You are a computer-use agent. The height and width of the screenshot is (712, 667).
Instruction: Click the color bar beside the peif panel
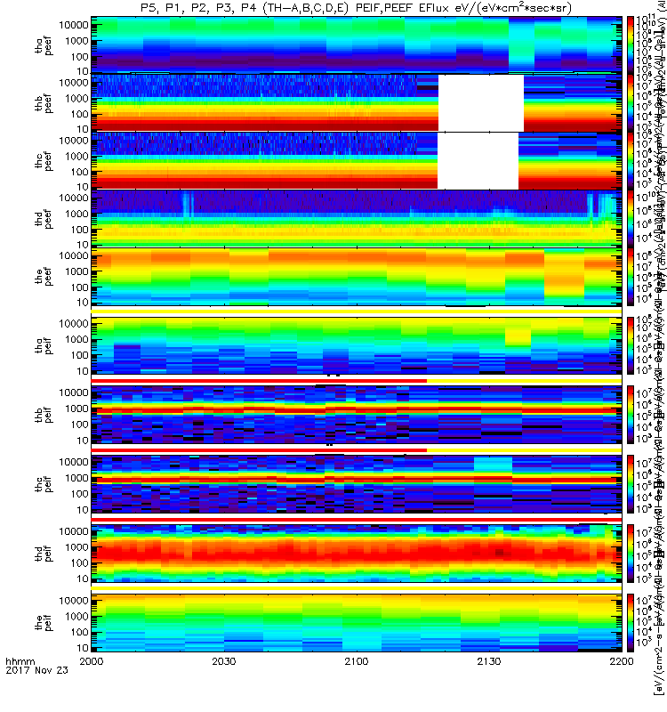point(631,622)
